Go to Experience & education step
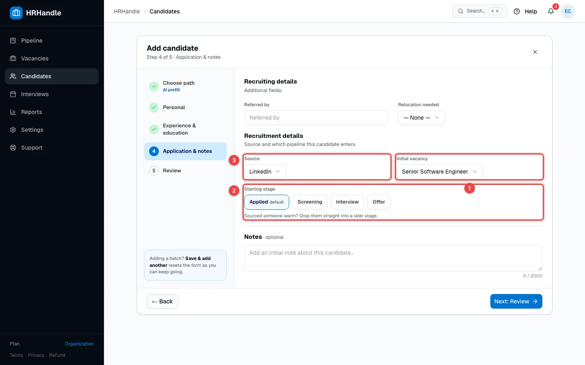 click(185, 129)
